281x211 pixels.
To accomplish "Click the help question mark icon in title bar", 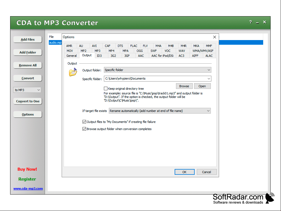I will click(x=251, y=22).
